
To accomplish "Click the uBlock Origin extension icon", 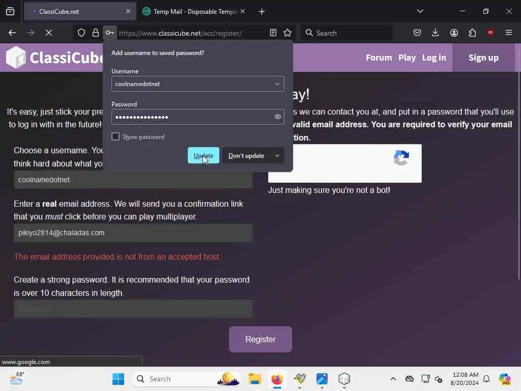I will [x=490, y=33].
